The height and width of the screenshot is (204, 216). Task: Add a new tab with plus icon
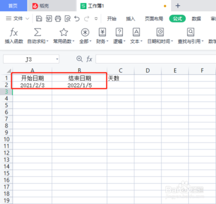coord(178,6)
